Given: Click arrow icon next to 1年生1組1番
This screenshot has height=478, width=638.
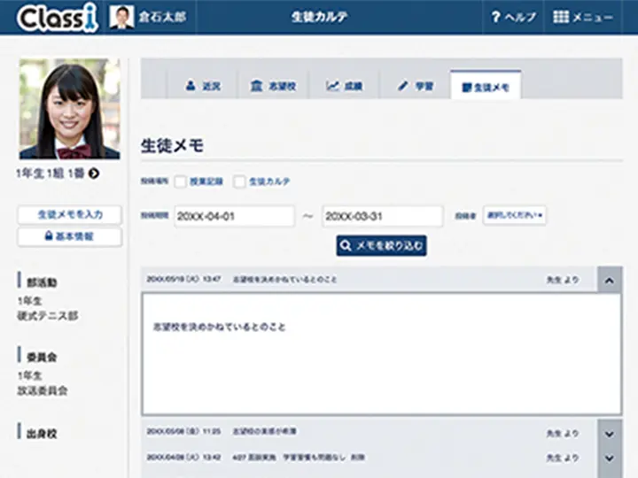Looking at the screenshot, I should click(94, 173).
